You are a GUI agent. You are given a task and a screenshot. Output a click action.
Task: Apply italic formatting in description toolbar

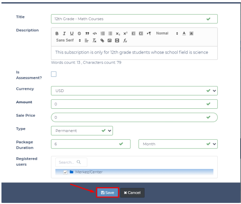tap(64, 33)
